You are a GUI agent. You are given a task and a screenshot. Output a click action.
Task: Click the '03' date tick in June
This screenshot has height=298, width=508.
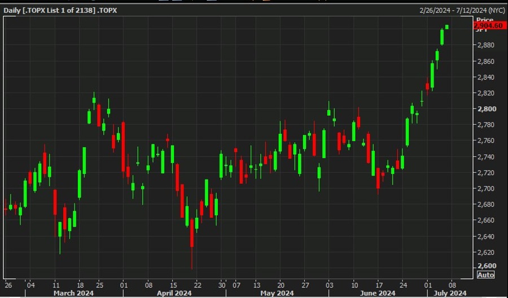coord(330,286)
